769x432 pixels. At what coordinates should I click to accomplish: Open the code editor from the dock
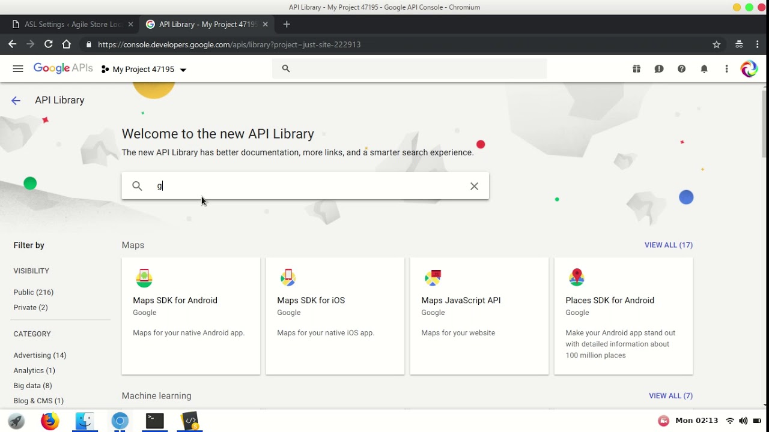click(190, 421)
